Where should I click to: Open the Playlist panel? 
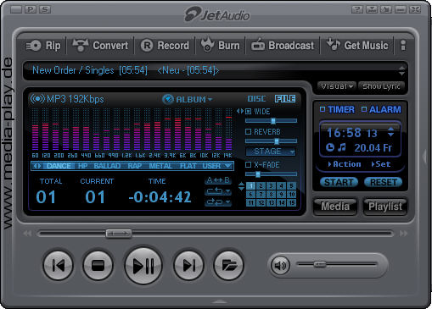pyautogui.click(x=385, y=207)
